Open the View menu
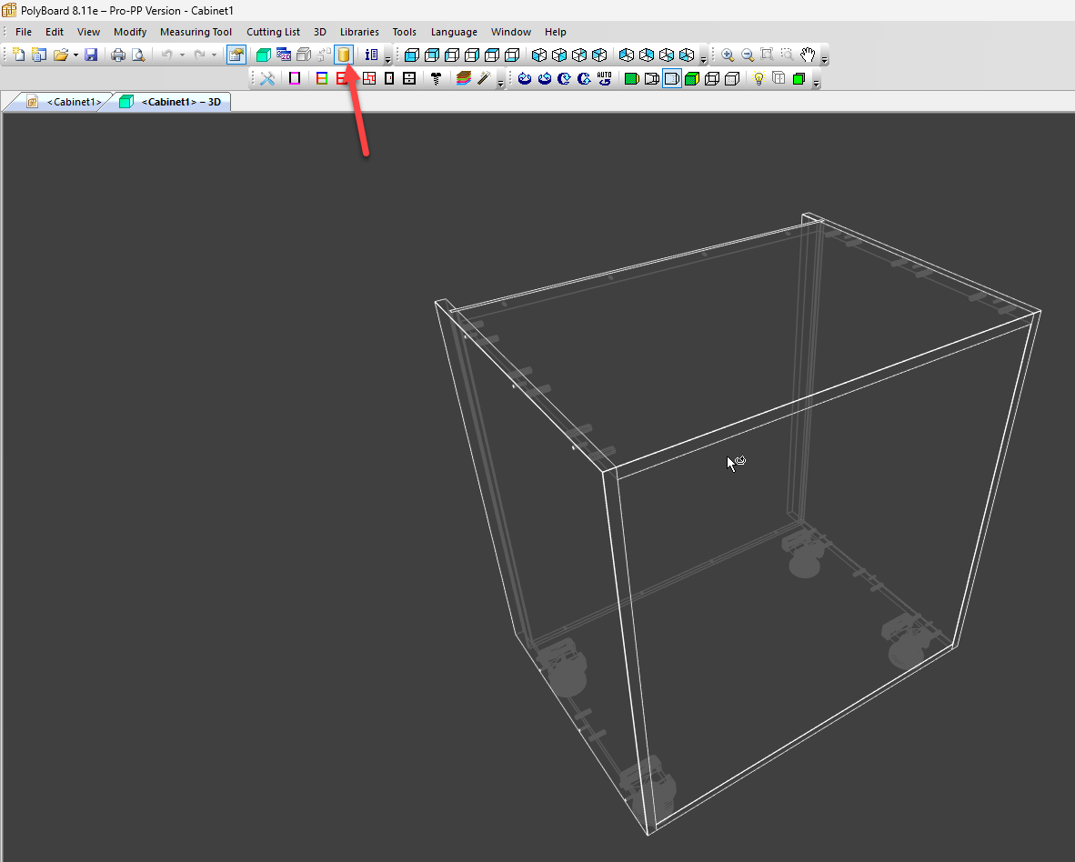The height and width of the screenshot is (862, 1075). click(x=88, y=32)
